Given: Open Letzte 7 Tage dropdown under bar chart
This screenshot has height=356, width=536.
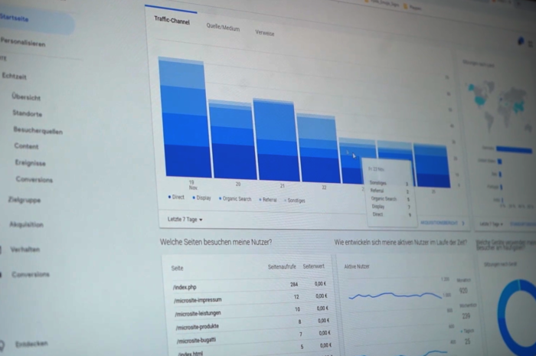Looking at the screenshot, I should point(185,220).
